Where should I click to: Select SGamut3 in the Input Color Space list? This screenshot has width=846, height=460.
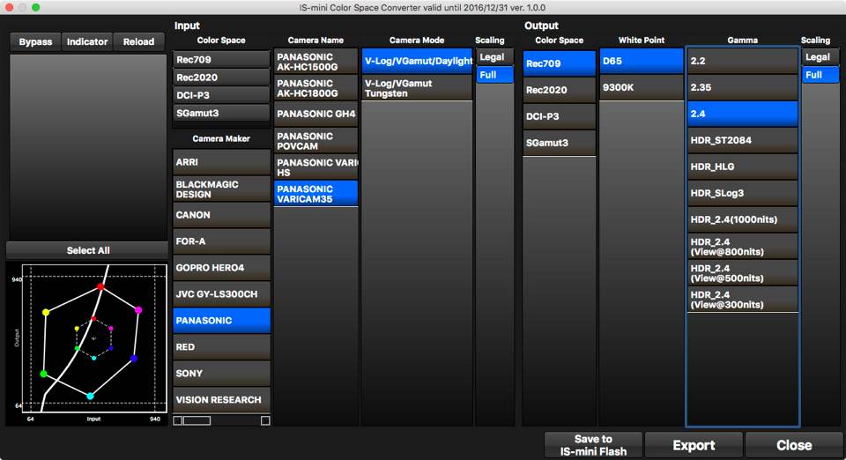coord(221,113)
